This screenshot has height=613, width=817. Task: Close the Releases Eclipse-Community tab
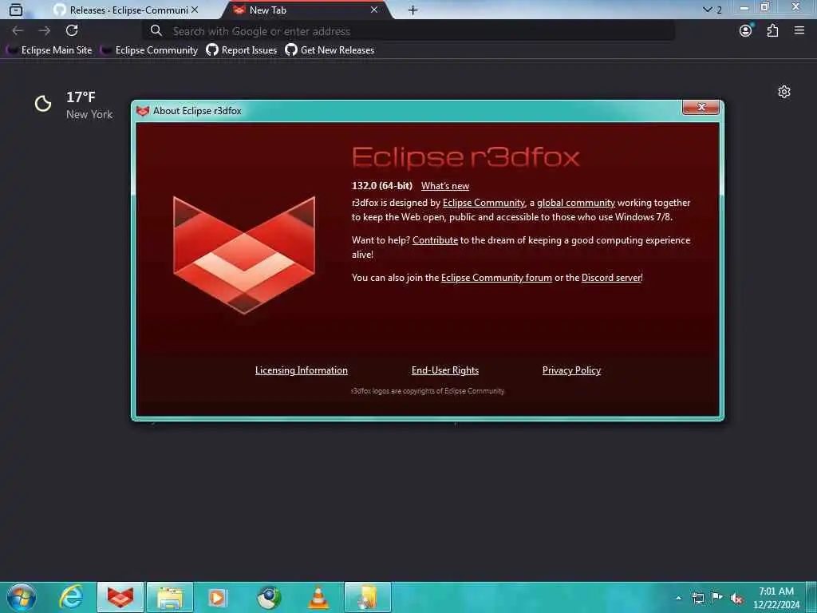[195, 10]
